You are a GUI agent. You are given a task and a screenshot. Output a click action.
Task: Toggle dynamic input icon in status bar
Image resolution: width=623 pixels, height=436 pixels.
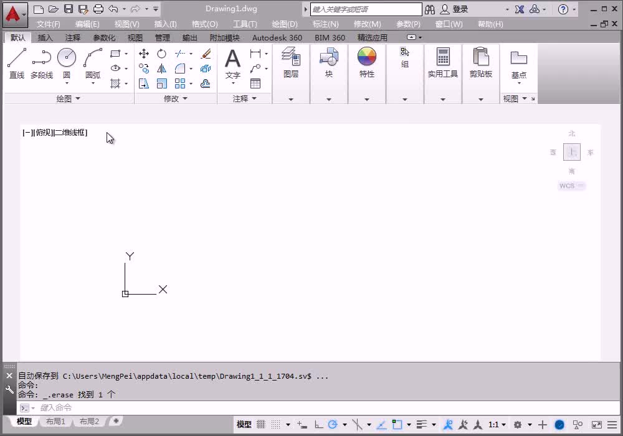click(302, 425)
